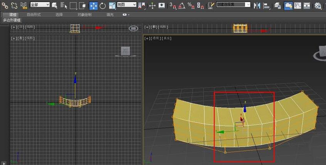This screenshot has height=165, width=326.
Task: Open the Schematic View
Action: coord(307,6)
